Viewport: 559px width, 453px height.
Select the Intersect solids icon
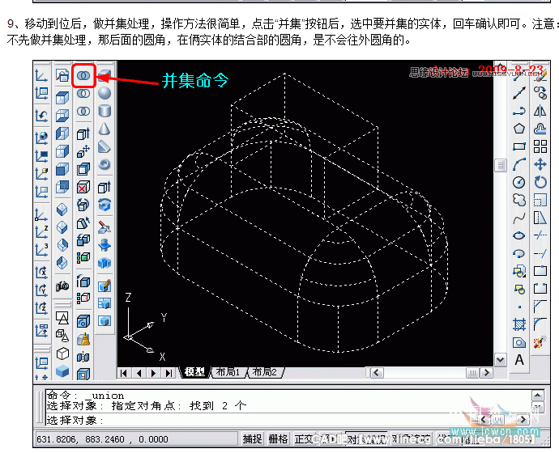click(x=83, y=112)
